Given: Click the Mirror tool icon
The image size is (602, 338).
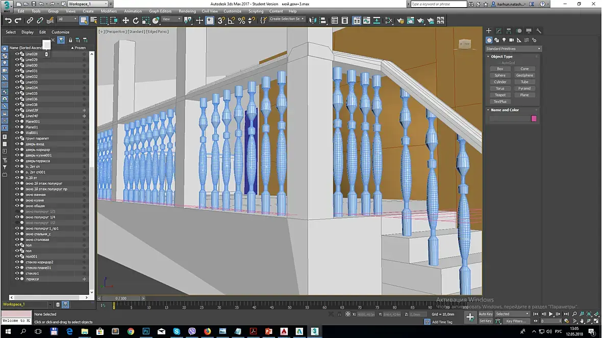Looking at the screenshot, I should 313,20.
